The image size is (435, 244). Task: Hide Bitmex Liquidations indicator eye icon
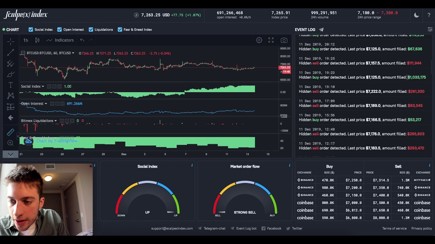[62, 121]
